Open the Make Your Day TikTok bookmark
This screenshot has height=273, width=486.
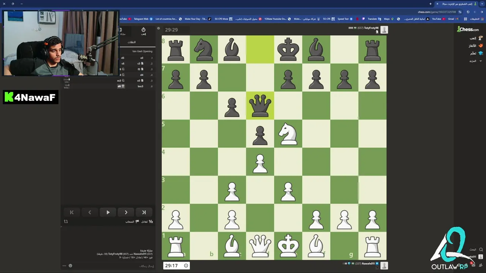click(x=198, y=19)
